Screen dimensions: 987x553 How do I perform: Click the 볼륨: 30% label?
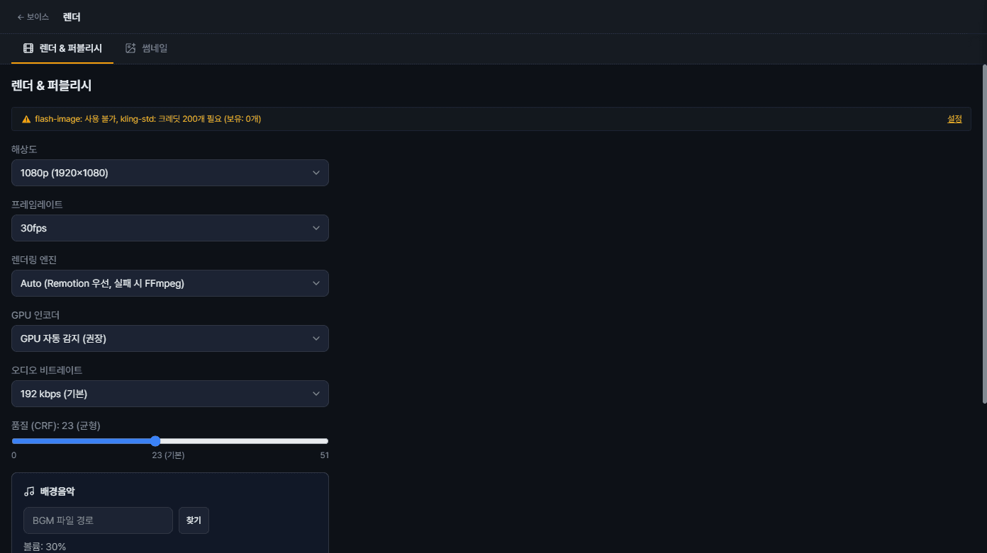(x=45, y=547)
